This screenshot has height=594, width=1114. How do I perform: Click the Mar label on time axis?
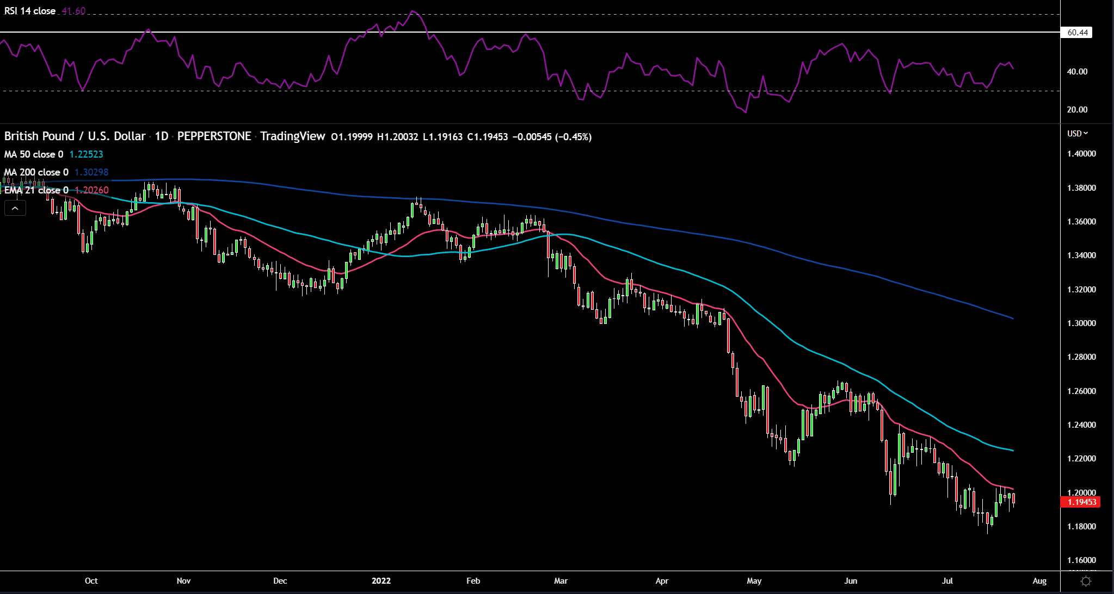(x=561, y=581)
